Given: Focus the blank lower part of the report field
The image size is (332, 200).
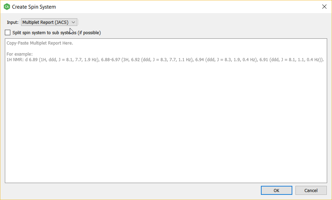Looking at the screenshot, I should tap(166, 136).
